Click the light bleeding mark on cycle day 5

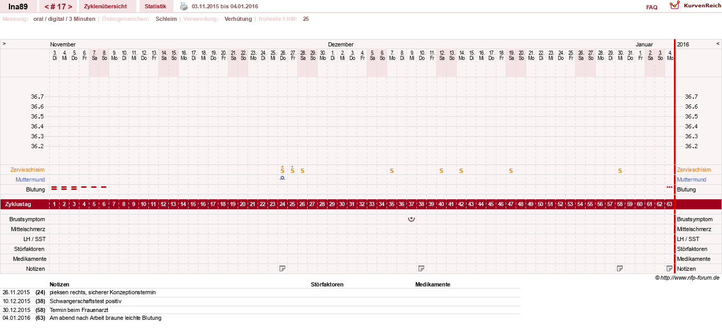(x=94, y=187)
